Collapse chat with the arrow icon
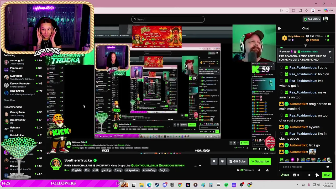This screenshot has height=189, width=336. click(x=279, y=28)
